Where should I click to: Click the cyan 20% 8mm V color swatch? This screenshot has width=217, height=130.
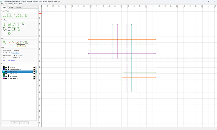(4, 72)
